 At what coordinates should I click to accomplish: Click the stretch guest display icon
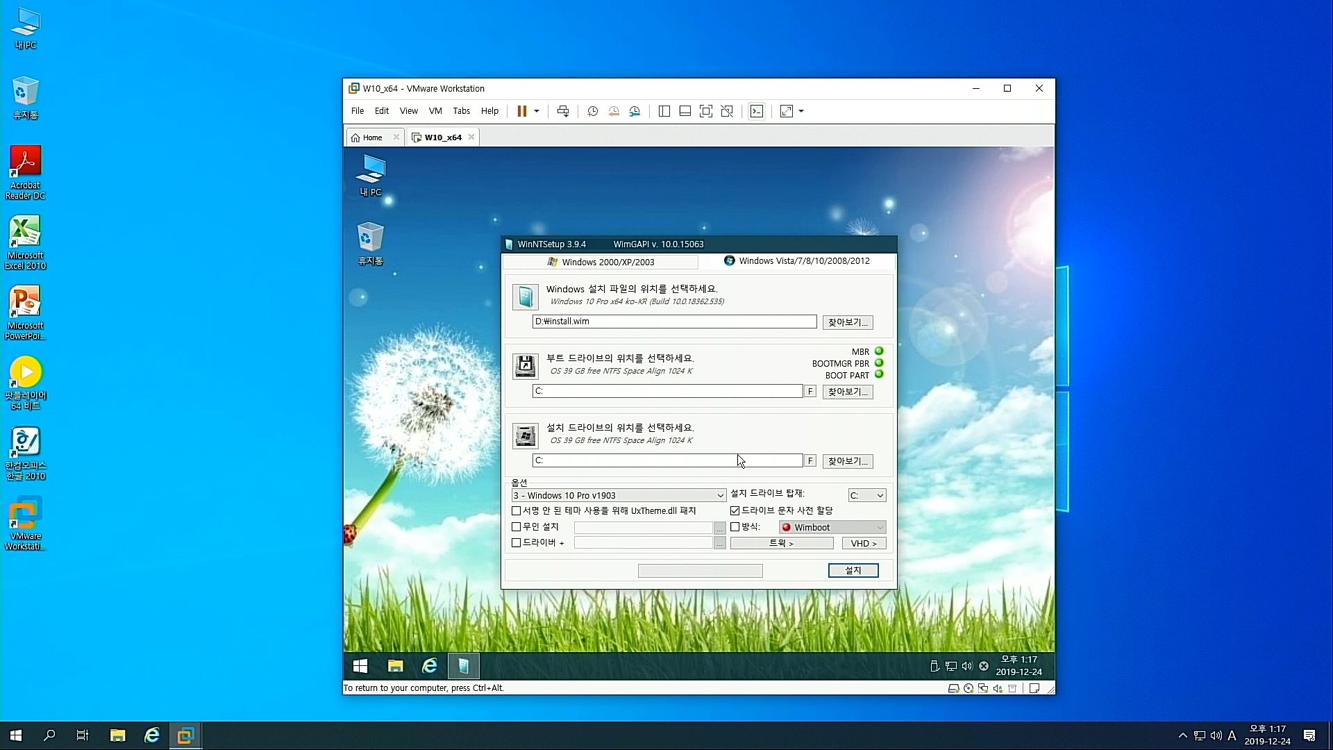(x=787, y=111)
